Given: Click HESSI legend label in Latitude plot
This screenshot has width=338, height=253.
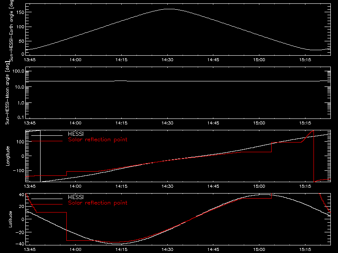Looking at the screenshot, I should [76, 197].
